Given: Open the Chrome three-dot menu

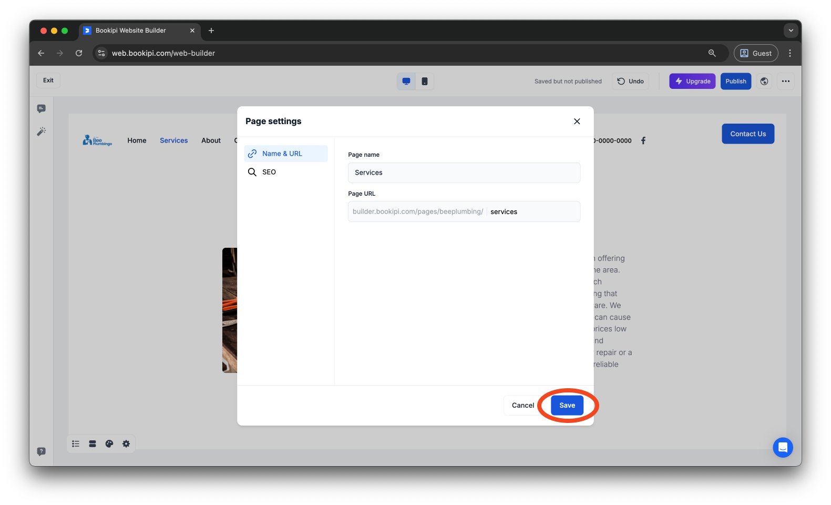Looking at the screenshot, I should pyautogui.click(x=790, y=53).
